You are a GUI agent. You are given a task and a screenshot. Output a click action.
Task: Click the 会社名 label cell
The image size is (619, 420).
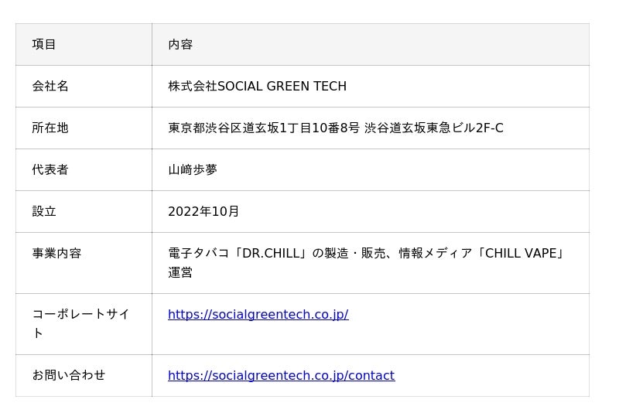point(84,86)
